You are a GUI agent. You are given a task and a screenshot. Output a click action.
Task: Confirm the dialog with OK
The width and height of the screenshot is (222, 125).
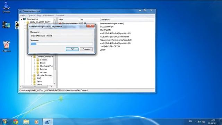[72, 49]
